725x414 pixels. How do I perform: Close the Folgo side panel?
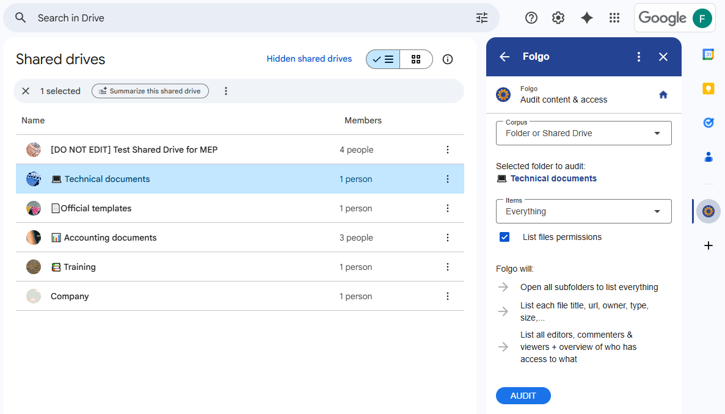663,56
